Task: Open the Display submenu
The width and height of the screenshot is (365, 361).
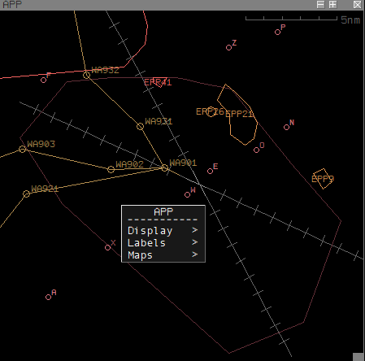Action: 163,231
